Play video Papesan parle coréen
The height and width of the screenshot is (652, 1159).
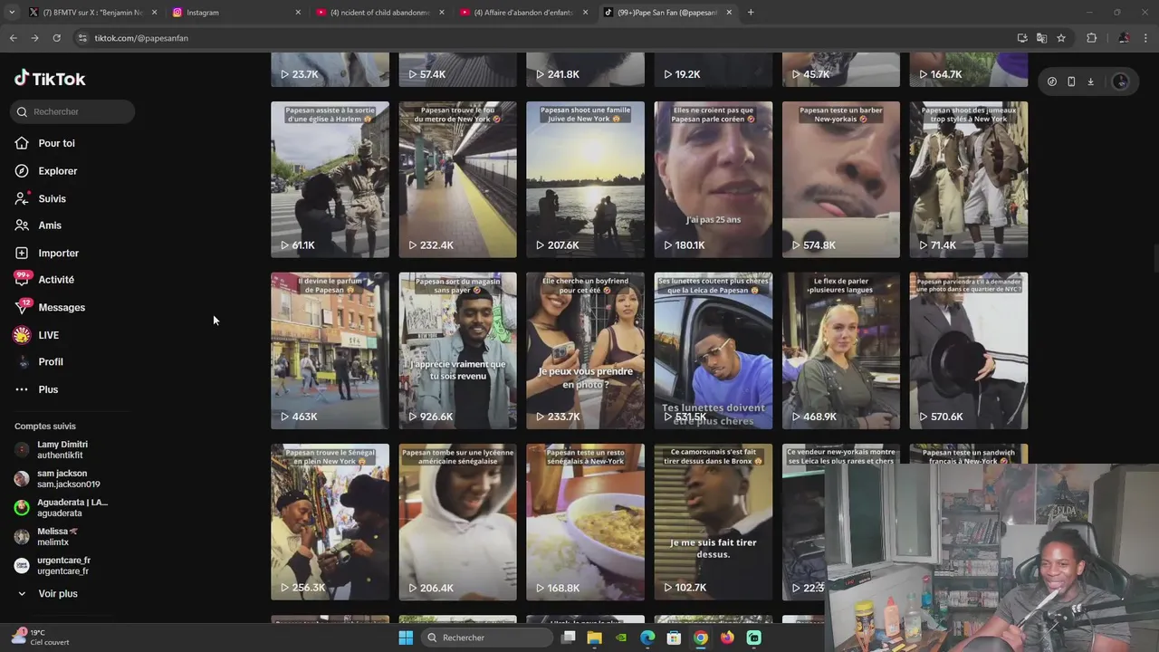[x=713, y=179]
